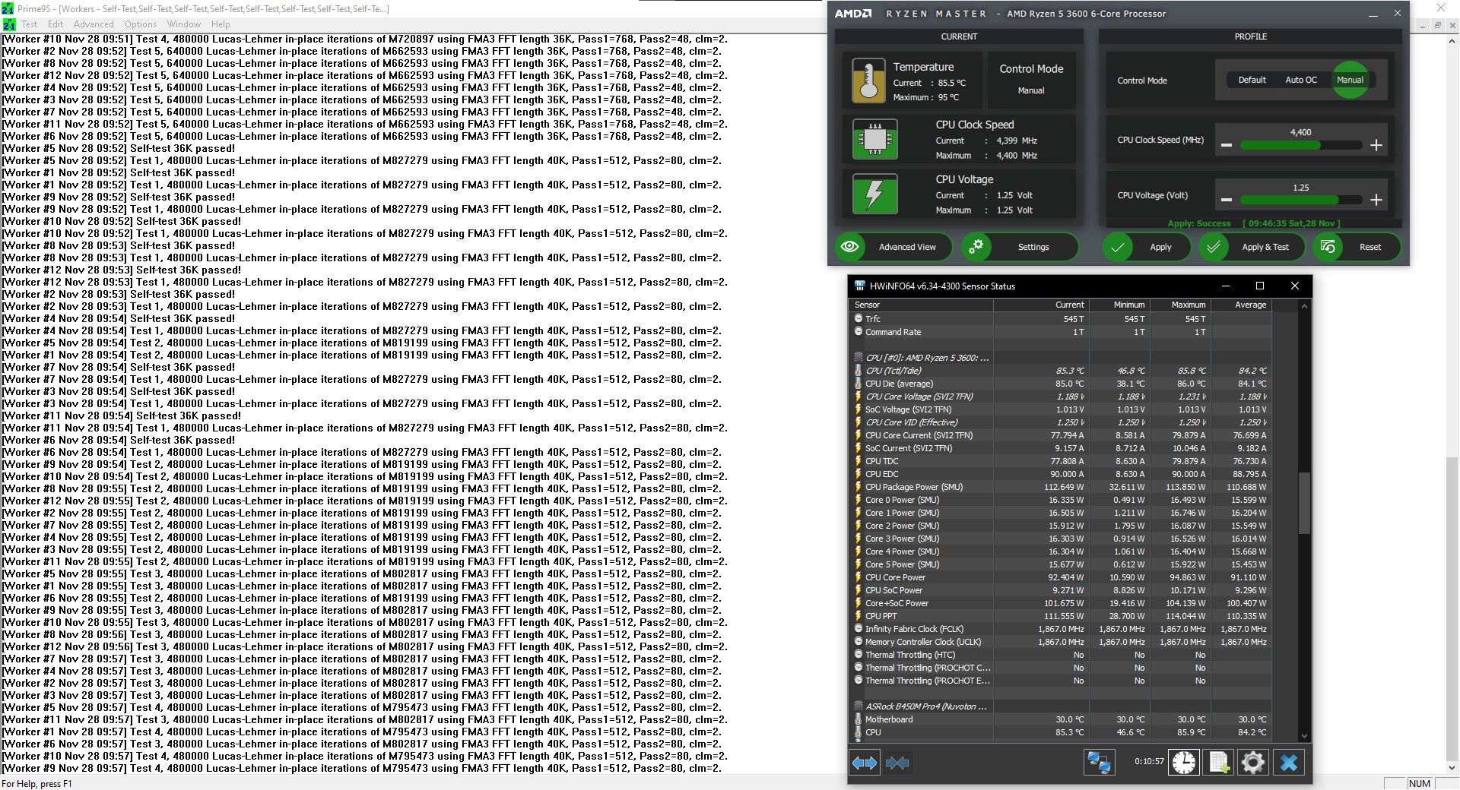The image size is (1460, 790).
Task: Select the 'CPU Die (average)' sensor row
Action: (x=1061, y=384)
